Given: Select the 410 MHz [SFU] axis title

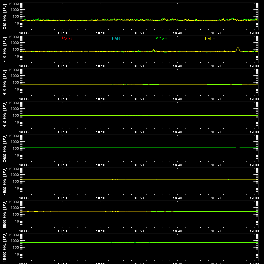Looking at the screenshot, I should tap(4, 49).
